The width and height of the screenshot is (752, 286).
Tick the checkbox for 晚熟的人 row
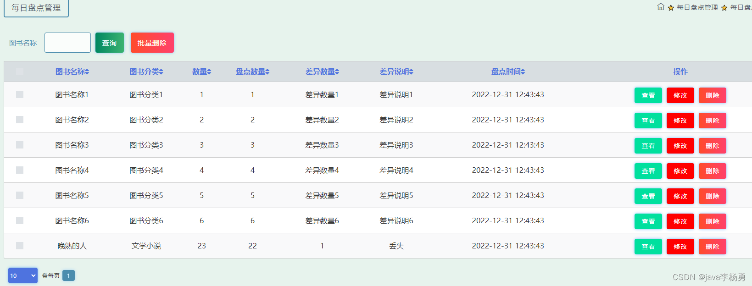20,246
